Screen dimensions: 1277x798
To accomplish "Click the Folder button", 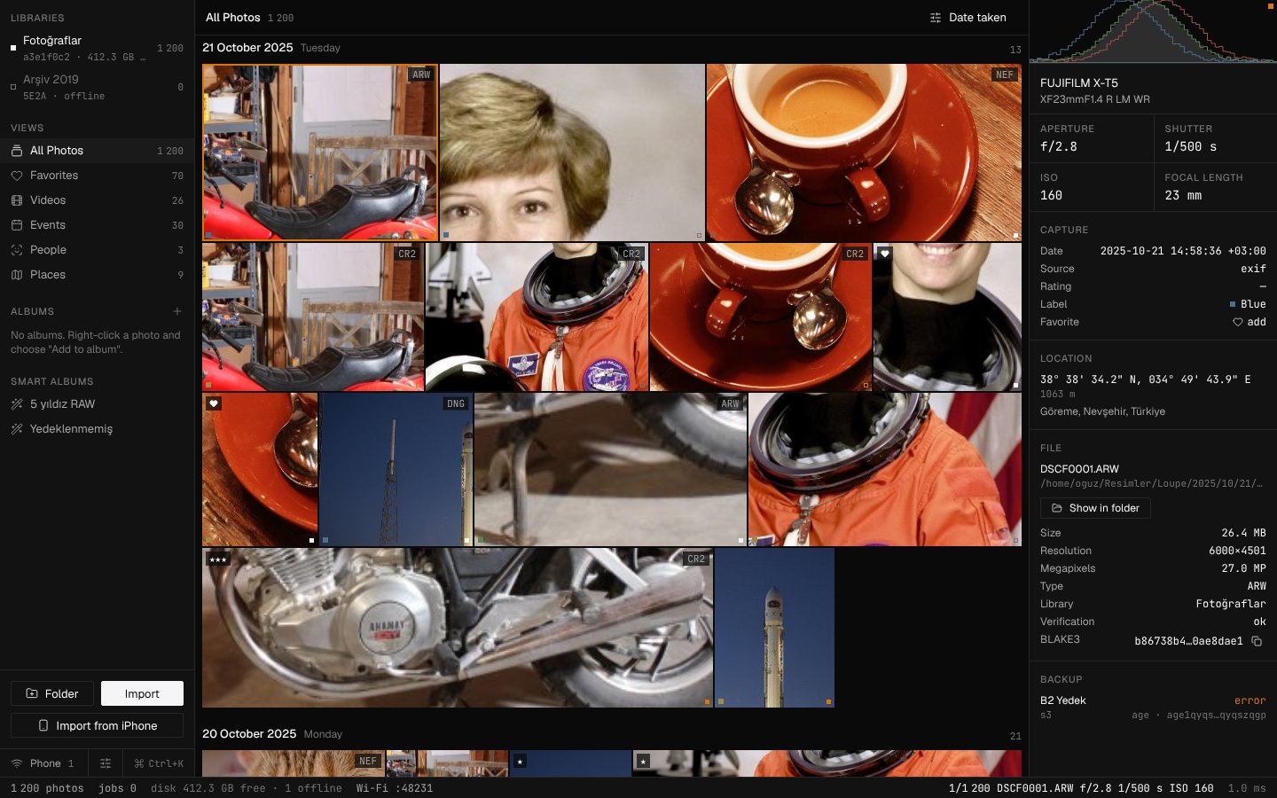I will click(x=52, y=693).
